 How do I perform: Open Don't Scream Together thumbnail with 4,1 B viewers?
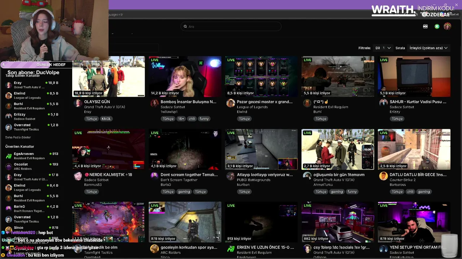tap(185, 149)
